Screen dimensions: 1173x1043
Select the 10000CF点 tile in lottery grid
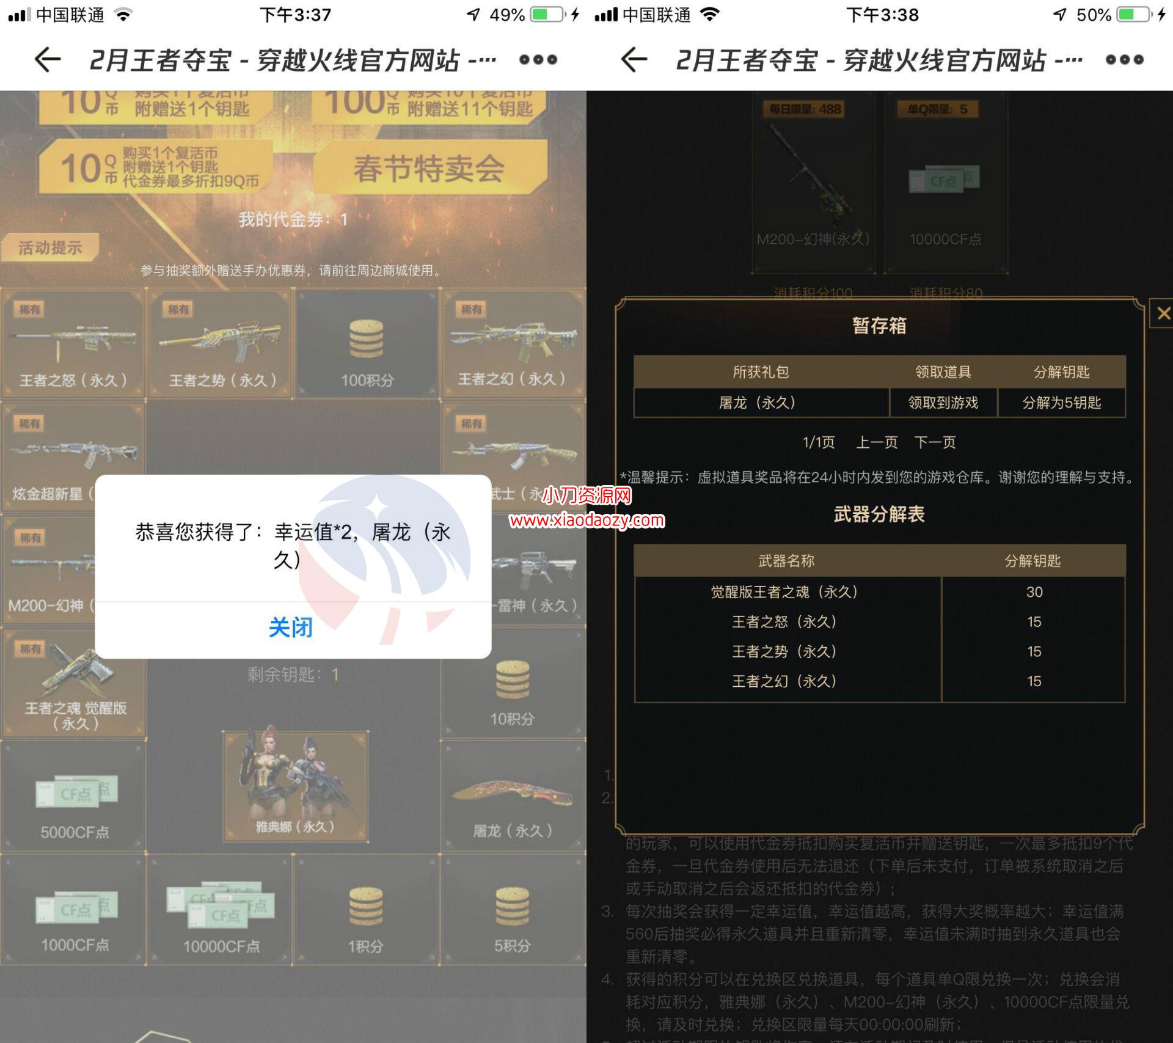(220, 909)
